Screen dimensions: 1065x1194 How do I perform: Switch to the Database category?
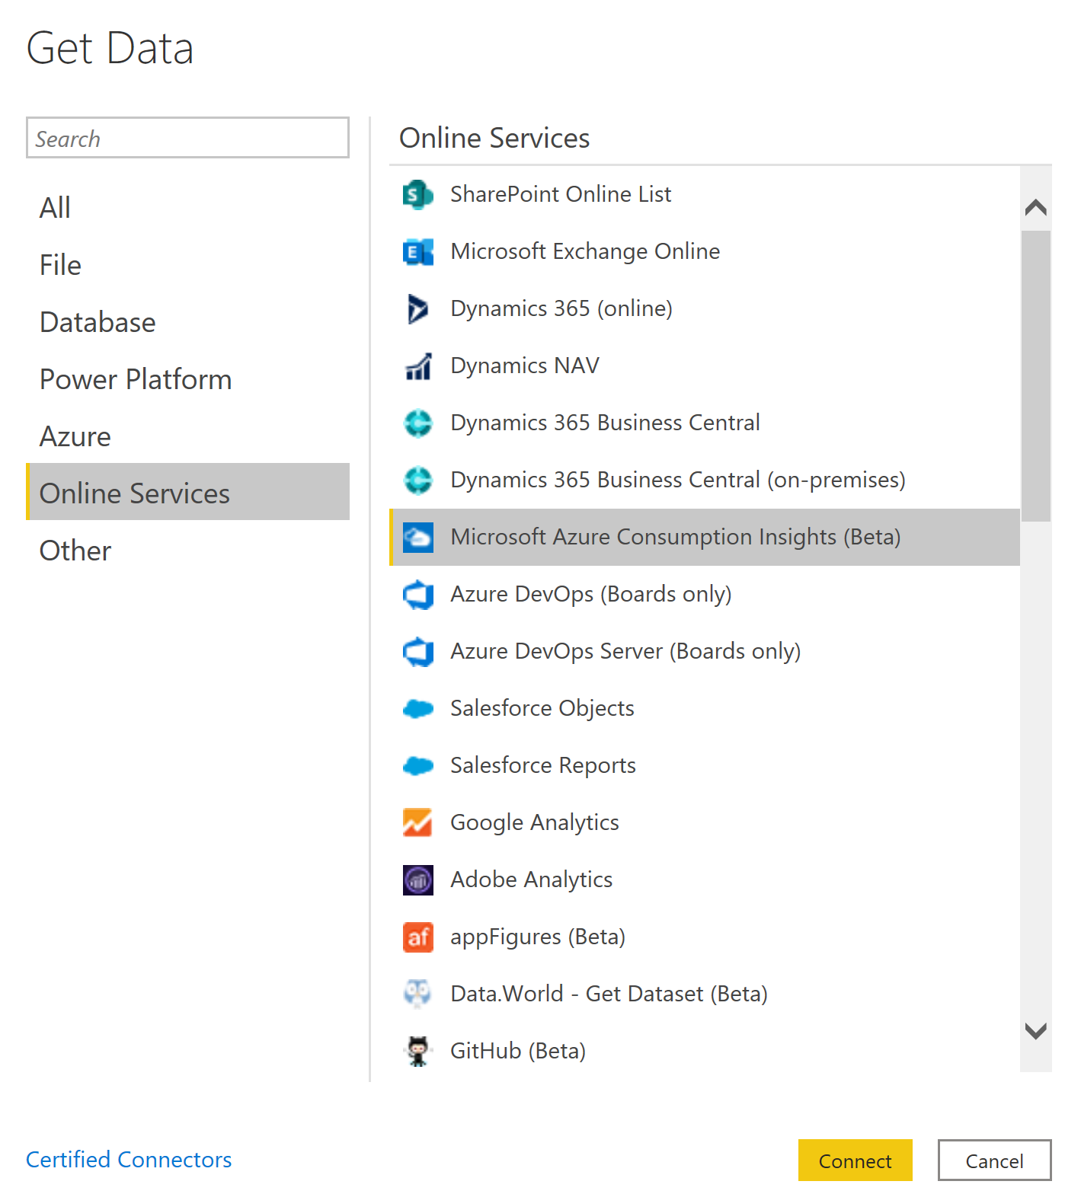click(x=187, y=322)
